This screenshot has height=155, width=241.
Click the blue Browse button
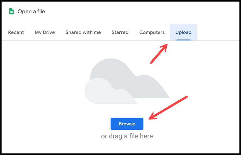pos(127,124)
